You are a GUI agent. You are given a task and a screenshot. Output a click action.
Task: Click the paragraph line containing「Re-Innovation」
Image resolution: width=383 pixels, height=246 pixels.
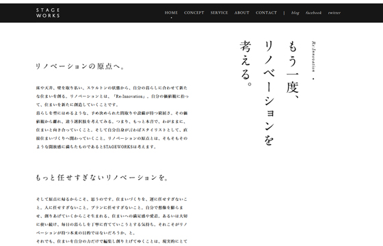112,96
